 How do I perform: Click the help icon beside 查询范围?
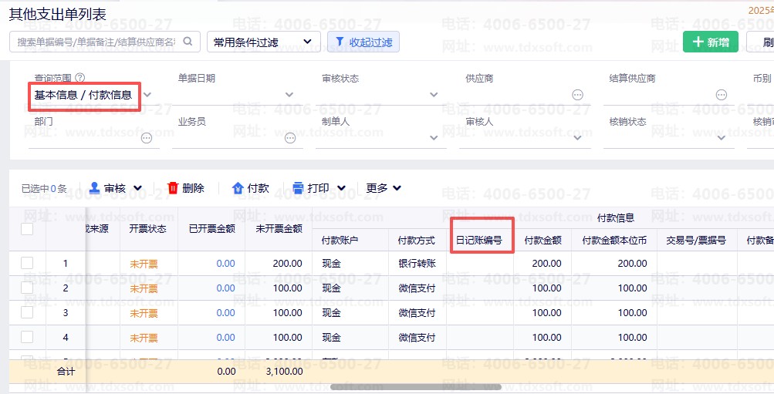click(x=80, y=79)
